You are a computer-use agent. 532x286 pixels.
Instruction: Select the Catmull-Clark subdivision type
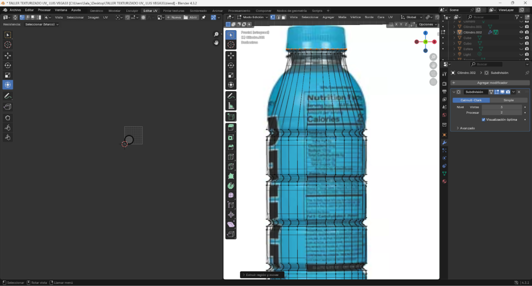(x=471, y=100)
